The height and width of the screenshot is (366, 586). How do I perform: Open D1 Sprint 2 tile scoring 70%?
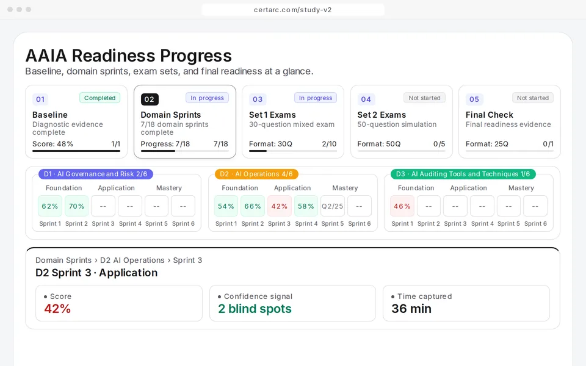click(x=77, y=206)
